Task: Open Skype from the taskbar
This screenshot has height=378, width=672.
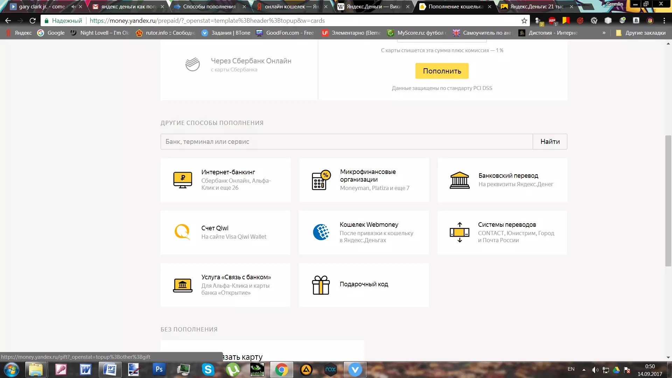Action: [208, 369]
